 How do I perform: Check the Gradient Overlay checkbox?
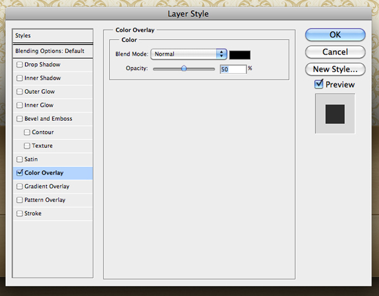pos(20,187)
